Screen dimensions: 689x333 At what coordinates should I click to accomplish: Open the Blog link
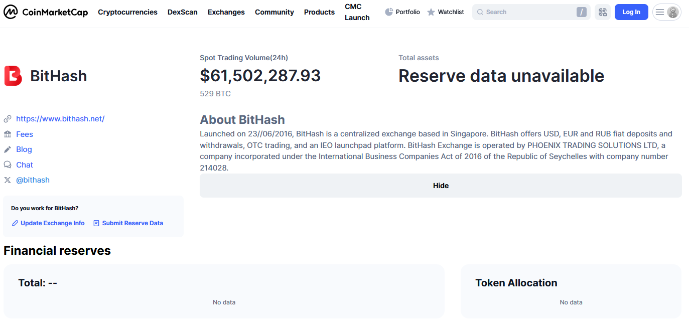tap(24, 149)
